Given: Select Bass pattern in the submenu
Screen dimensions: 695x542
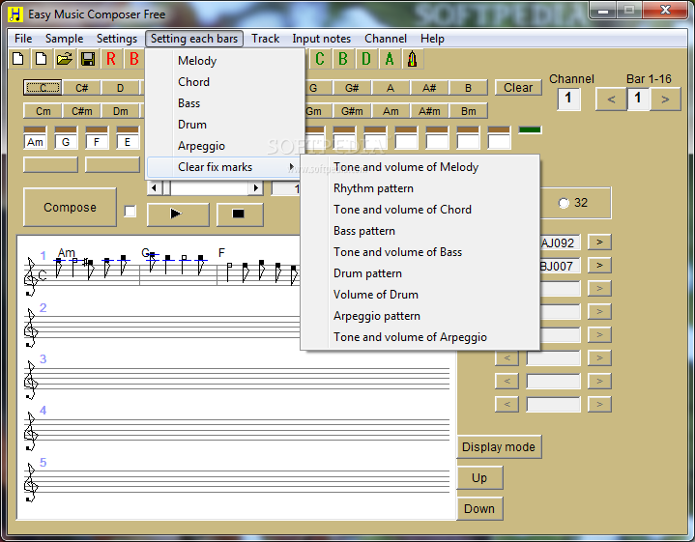Looking at the screenshot, I should 420,231.
